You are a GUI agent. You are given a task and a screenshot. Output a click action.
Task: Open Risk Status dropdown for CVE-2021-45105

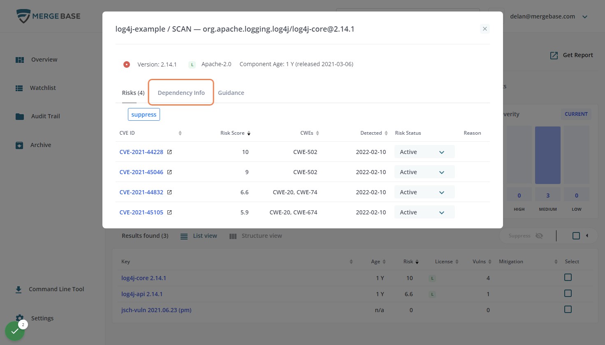(424, 212)
